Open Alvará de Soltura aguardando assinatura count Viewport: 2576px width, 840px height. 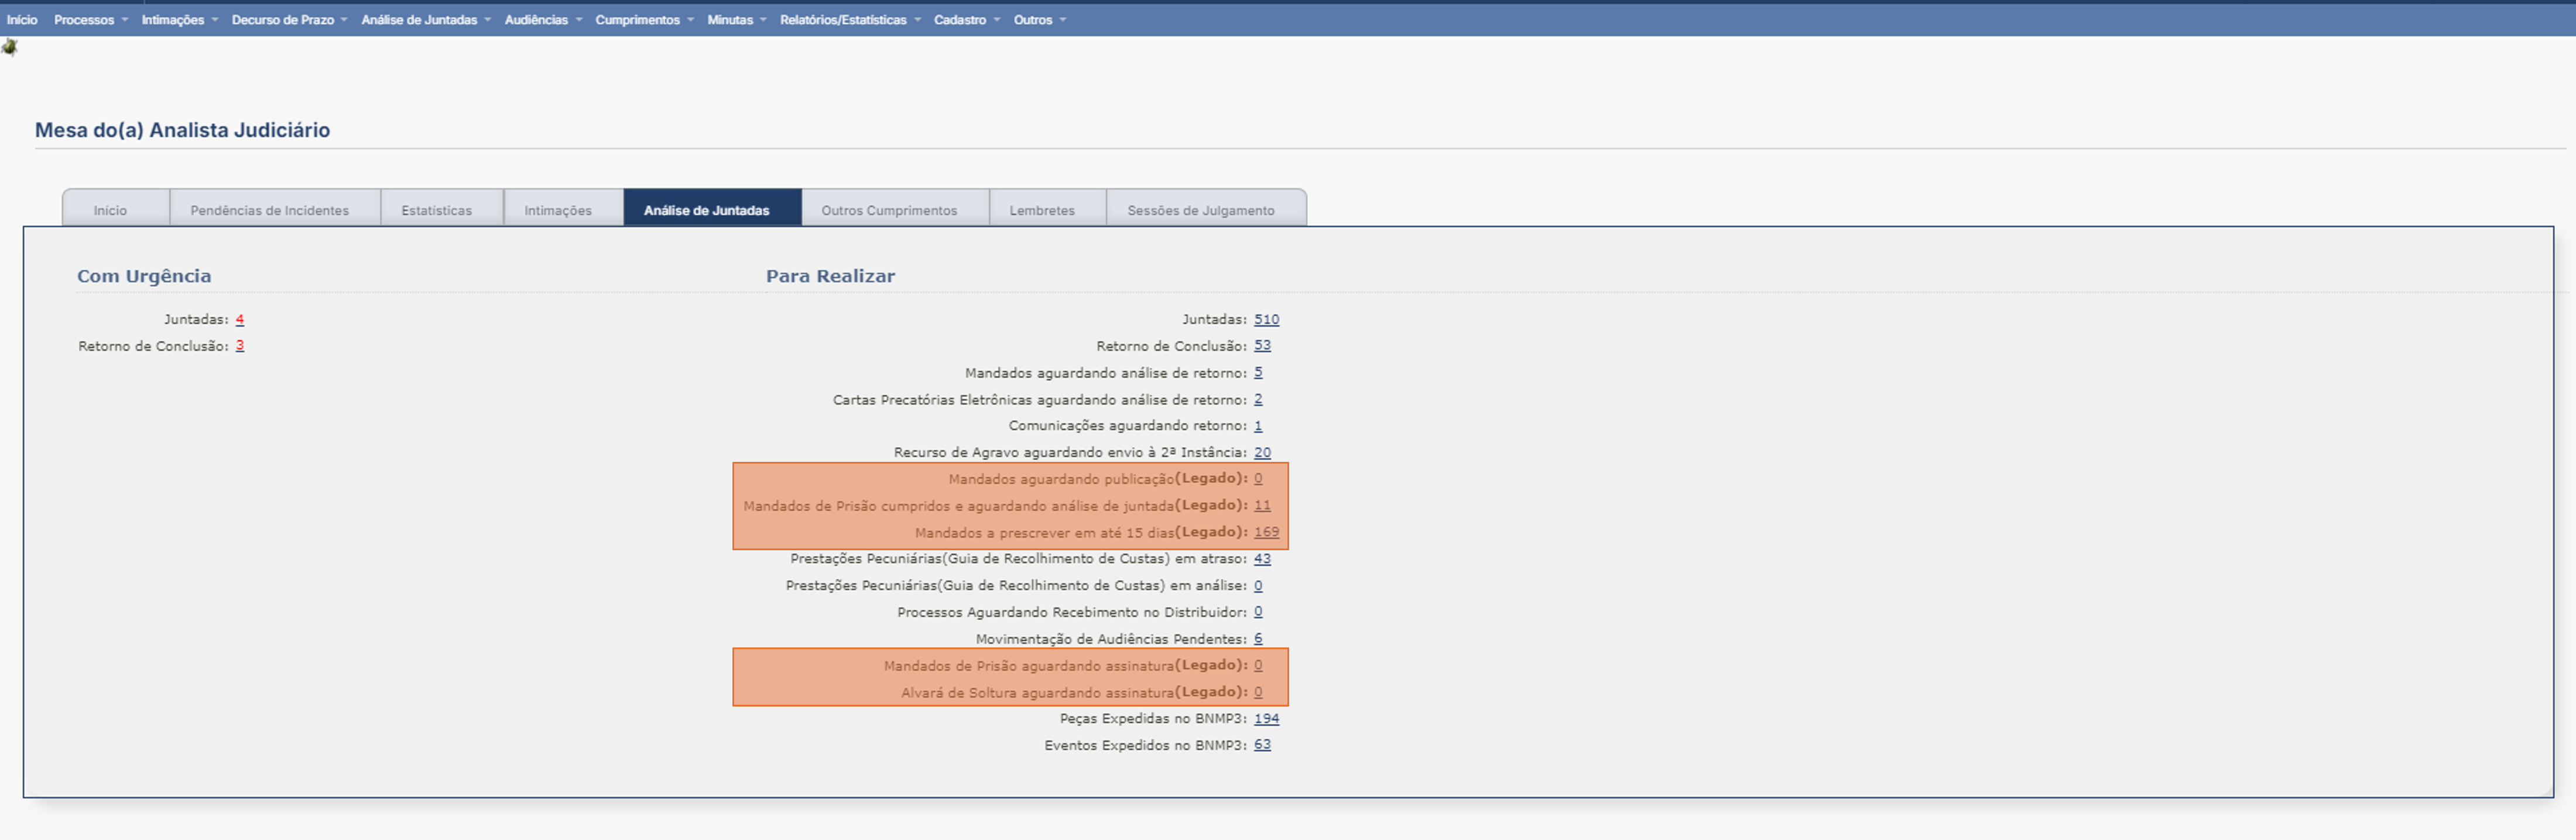coord(1259,692)
